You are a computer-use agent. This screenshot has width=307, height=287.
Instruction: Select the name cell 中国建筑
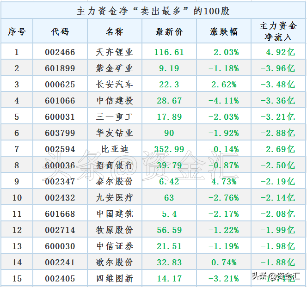(115, 214)
